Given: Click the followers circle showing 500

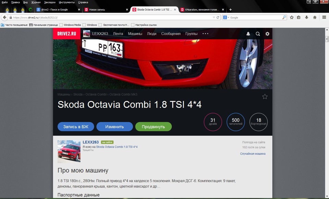Looking at the screenshot, I should coord(236,122).
